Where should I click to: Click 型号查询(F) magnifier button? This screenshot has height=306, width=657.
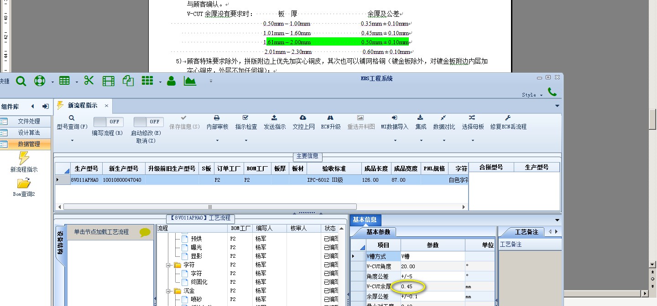coord(72,122)
